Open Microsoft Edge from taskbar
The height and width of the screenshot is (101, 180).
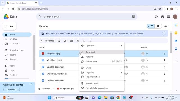click(x=100, y=98)
